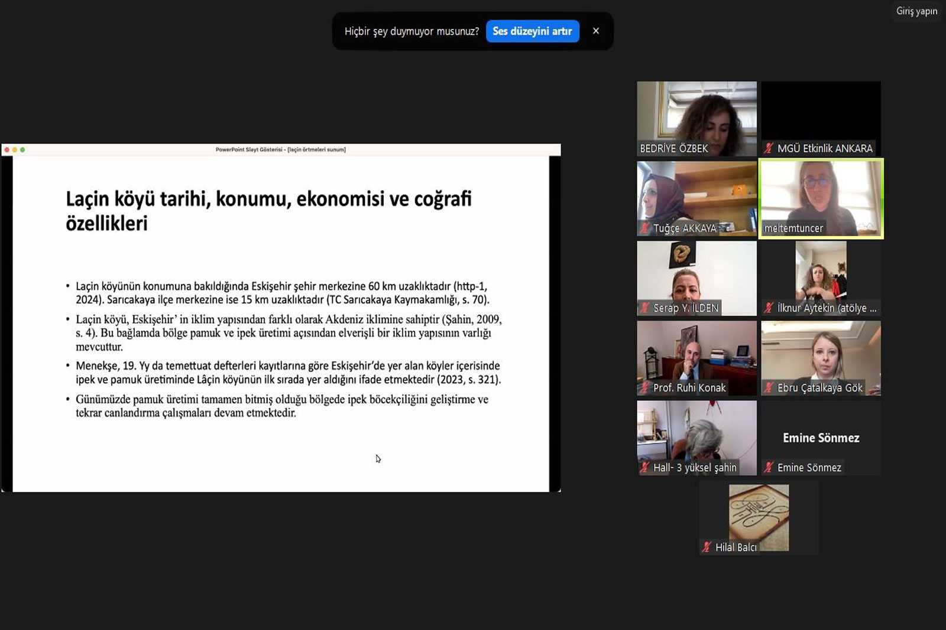Click Hilal Balcı's muted microphone icon

click(707, 547)
